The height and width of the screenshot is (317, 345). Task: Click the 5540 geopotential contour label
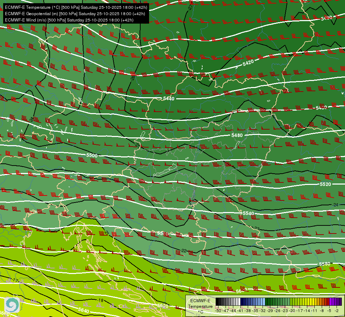point(248,213)
